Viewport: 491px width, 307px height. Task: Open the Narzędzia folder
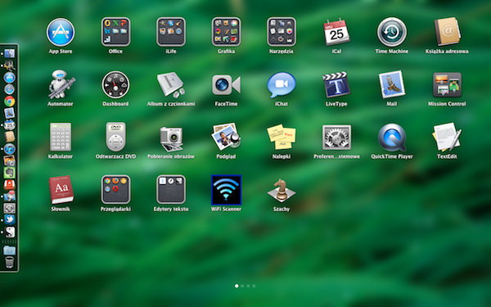[282, 32]
